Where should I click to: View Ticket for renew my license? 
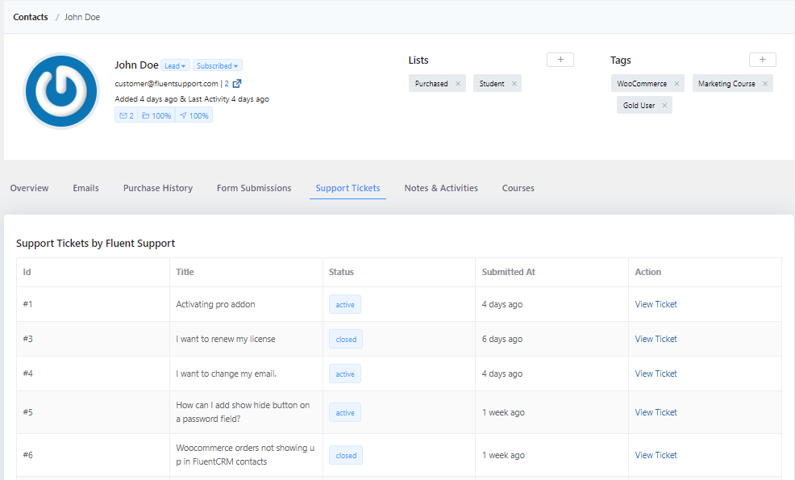[x=656, y=339]
